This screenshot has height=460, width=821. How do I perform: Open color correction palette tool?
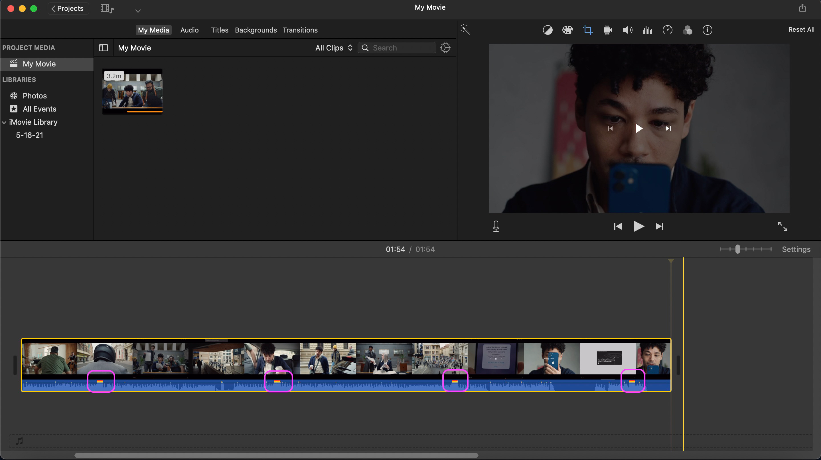[567, 30]
